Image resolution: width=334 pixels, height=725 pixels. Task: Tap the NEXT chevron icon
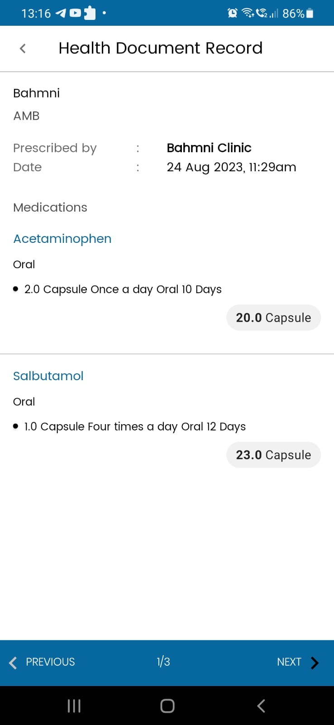(315, 662)
